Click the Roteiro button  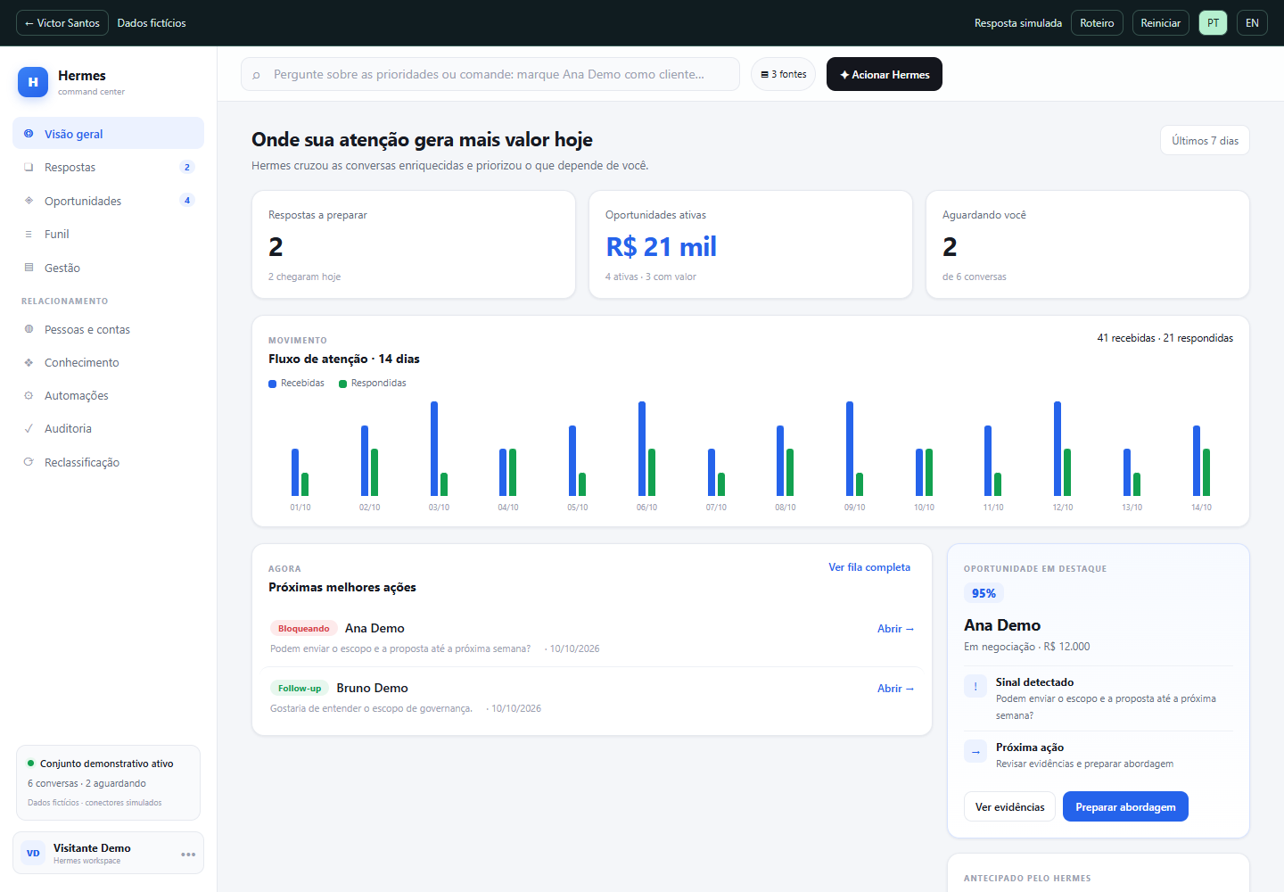(x=1097, y=23)
